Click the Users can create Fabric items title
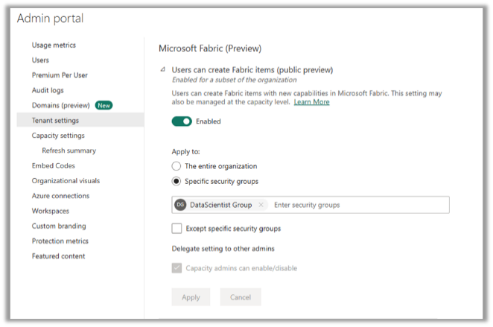 click(x=252, y=70)
